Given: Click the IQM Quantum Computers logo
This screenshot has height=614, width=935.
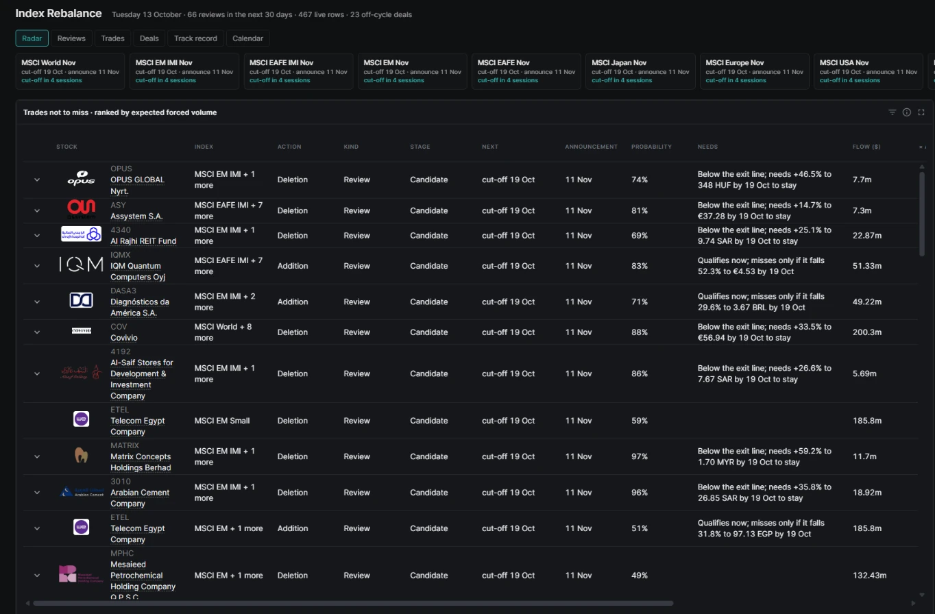Looking at the screenshot, I should [x=81, y=266].
